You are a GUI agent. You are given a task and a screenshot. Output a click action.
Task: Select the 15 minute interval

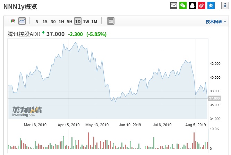[45, 22]
